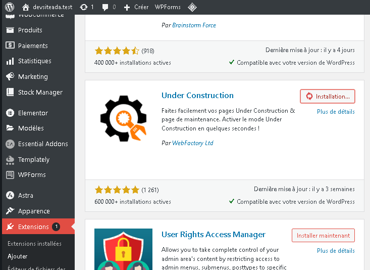Image resolution: width=370 pixels, height=270 pixels.
Task: Open the Under Construction plugin title
Action: click(197, 95)
